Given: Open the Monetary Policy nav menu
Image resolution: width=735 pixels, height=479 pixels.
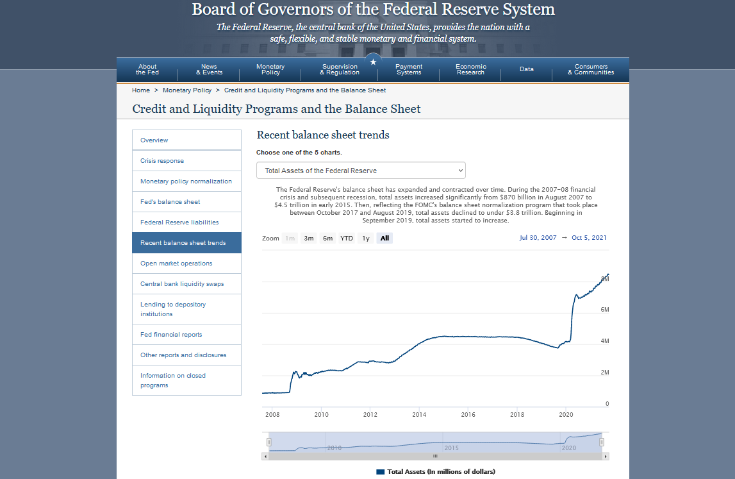Looking at the screenshot, I should pos(270,69).
